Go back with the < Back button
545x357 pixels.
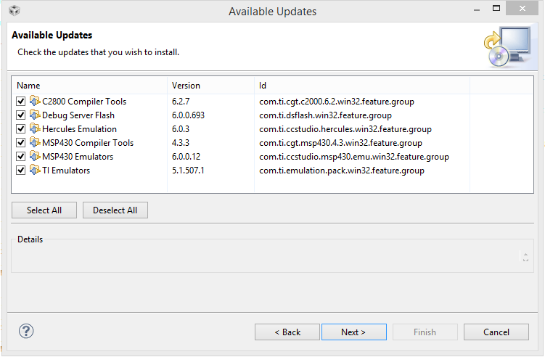tap(287, 332)
